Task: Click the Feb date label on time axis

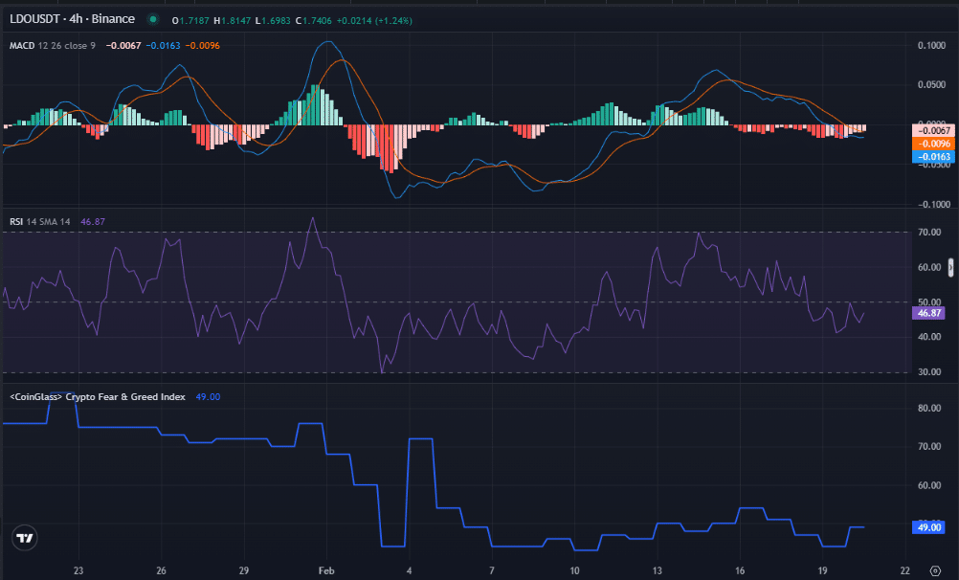Action: (325, 569)
